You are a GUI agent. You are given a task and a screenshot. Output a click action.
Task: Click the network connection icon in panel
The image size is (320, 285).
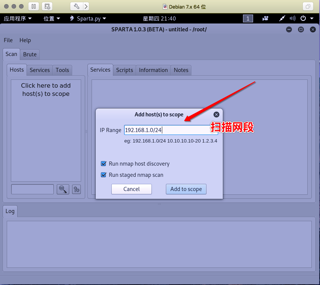tap(282, 19)
